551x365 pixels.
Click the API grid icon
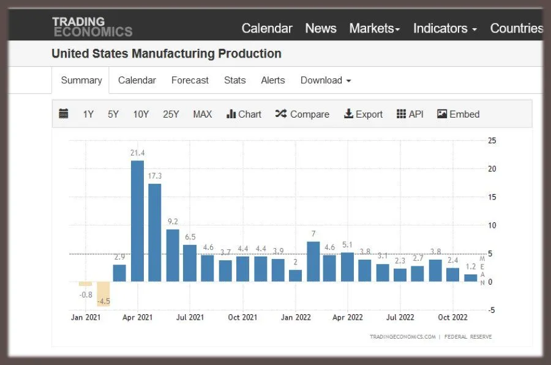402,114
